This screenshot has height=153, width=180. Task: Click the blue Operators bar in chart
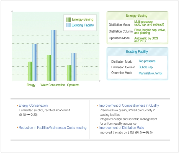coord(73,67)
